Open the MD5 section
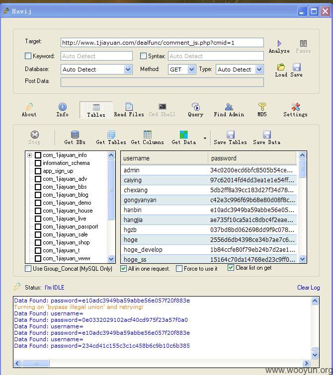 tap(262, 110)
